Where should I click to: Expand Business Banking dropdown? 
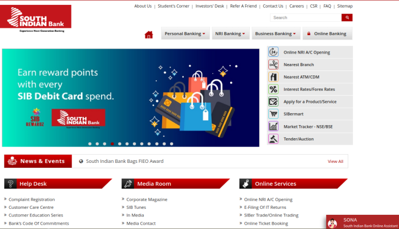[x=276, y=33]
